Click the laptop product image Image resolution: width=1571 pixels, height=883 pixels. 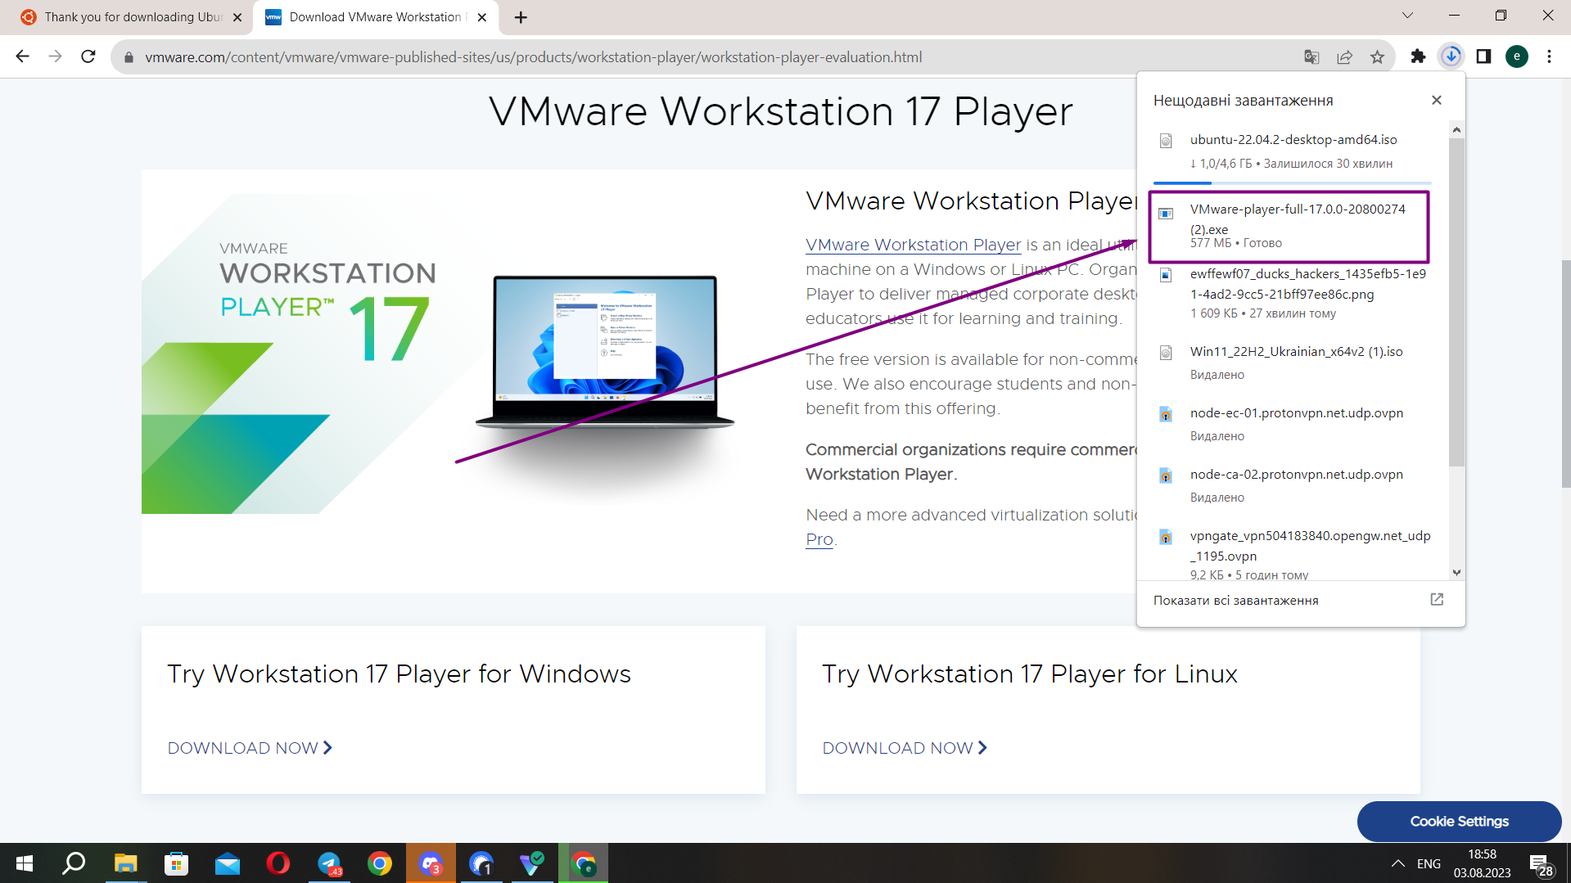[x=605, y=352]
